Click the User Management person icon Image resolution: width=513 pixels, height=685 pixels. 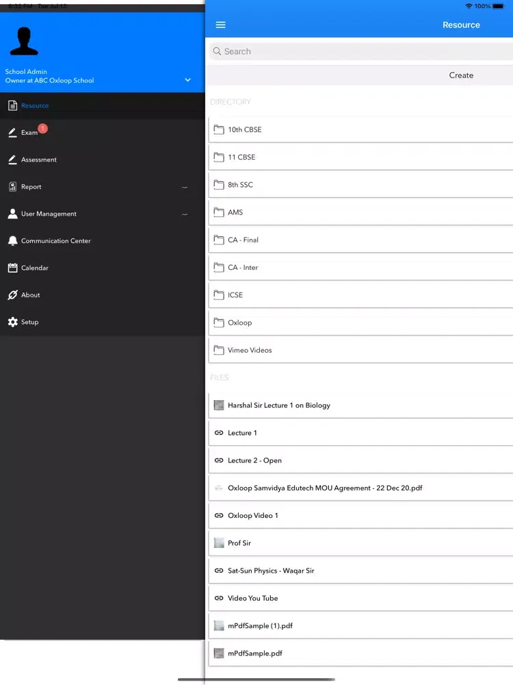pos(12,214)
